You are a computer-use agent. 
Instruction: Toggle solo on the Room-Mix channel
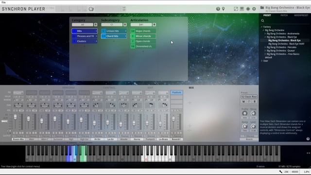click(21, 133)
